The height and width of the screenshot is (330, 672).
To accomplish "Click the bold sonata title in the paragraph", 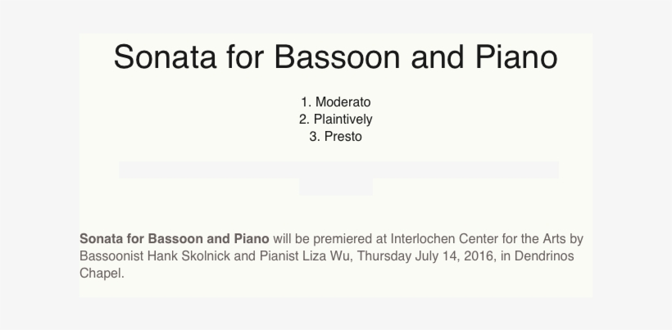I will pyautogui.click(x=174, y=239).
